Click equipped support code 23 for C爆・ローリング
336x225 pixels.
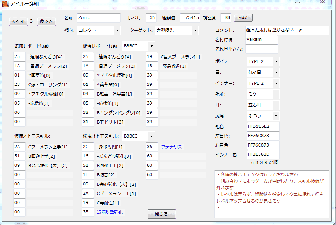[19, 85]
